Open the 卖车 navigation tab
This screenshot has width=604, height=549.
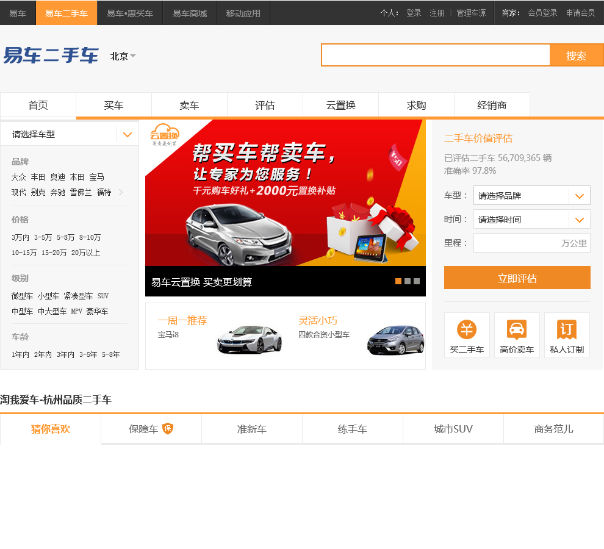[x=189, y=105]
